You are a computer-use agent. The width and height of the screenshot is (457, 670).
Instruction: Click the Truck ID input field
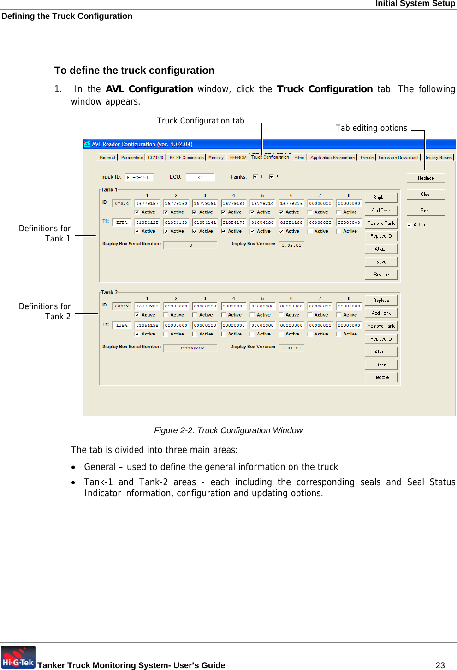(x=140, y=177)
